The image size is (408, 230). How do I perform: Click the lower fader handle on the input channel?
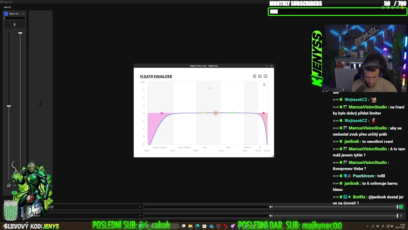point(9,106)
